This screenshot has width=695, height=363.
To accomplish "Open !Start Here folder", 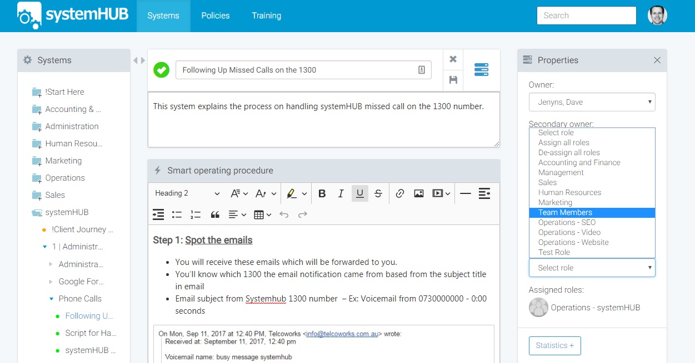I will pos(65,92).
